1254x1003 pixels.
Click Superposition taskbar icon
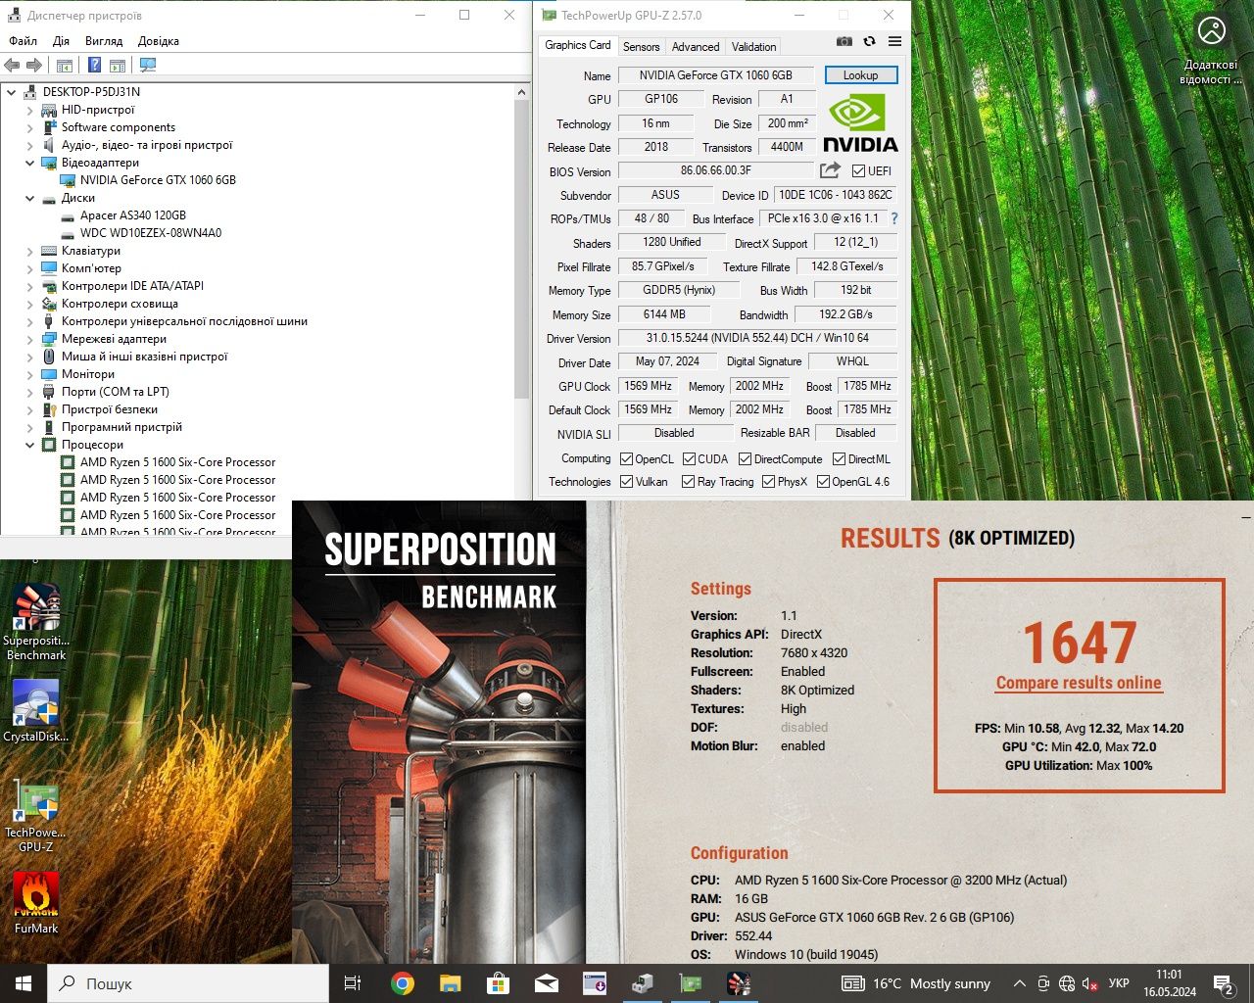point(739,983)
